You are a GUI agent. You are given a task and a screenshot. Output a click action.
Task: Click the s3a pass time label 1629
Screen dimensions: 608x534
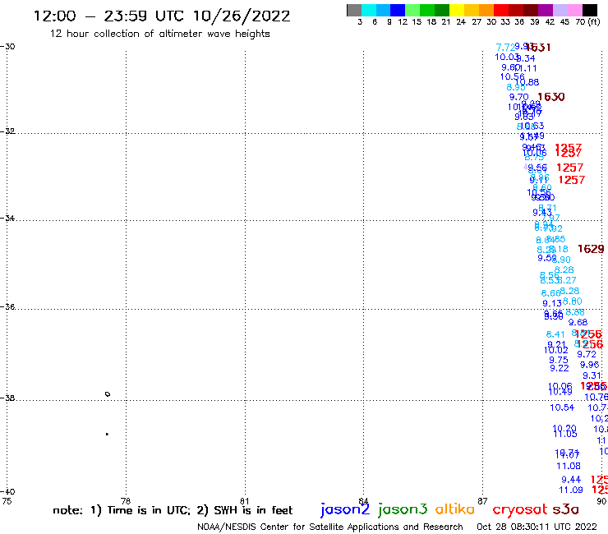pos(591,249)
